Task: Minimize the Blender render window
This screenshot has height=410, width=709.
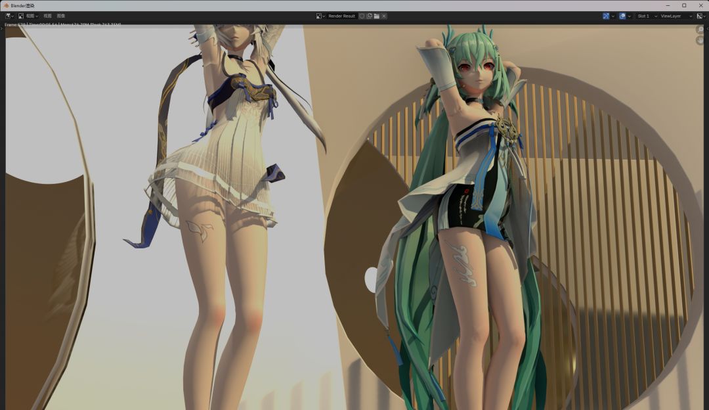Action: pyautogui.click(x=668, y=5)
